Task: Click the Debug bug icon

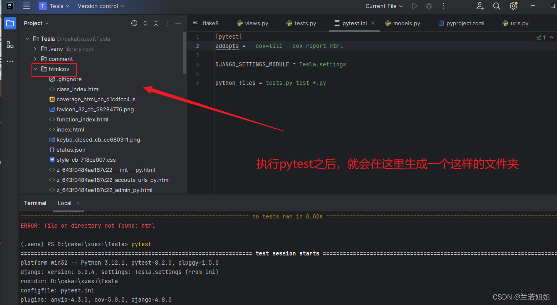Action: point(429,6)
